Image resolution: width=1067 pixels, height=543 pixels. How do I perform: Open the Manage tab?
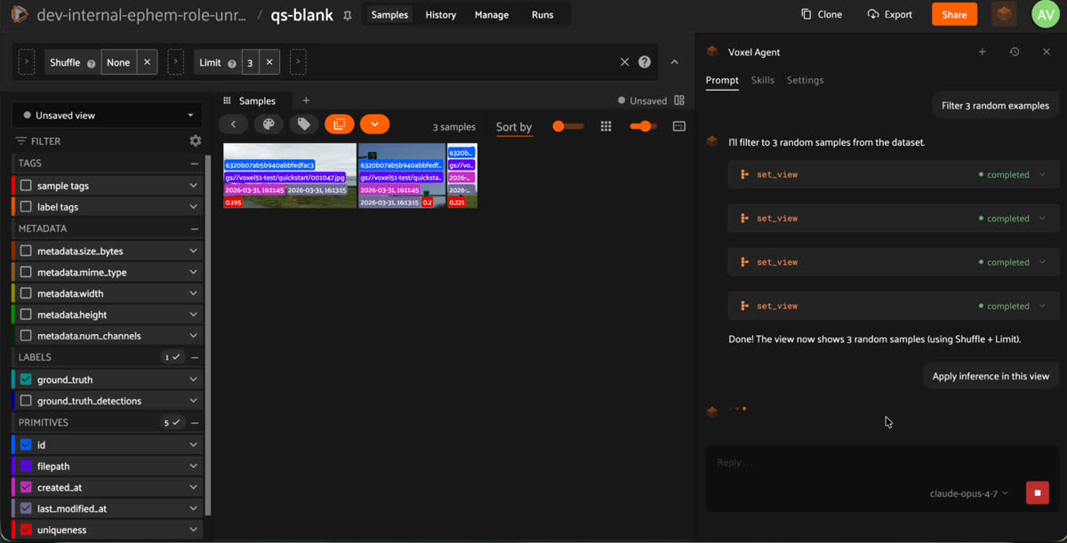pos(492,15)
